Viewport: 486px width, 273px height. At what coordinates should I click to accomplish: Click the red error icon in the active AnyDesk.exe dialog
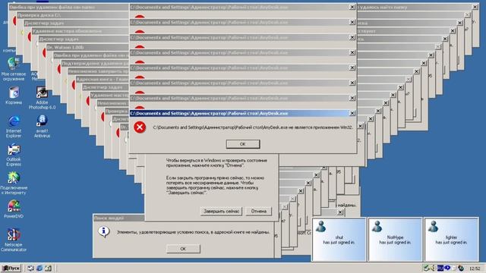point(140,127)
